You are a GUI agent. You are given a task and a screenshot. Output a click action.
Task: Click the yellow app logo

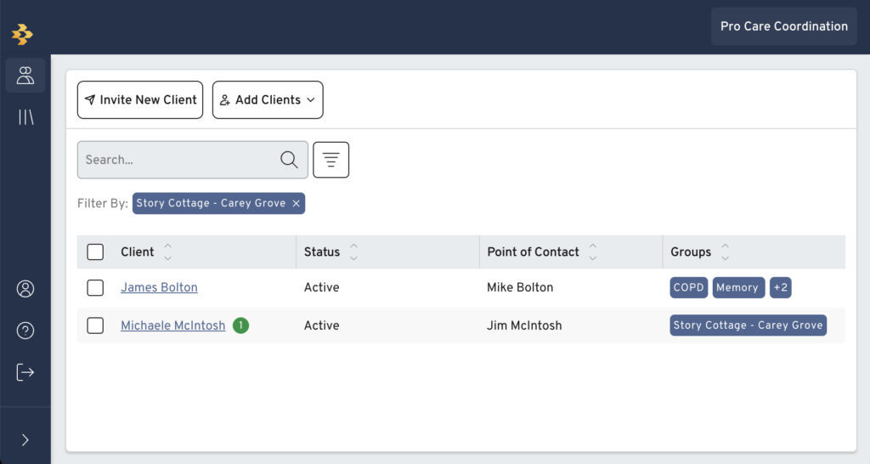click(x=22, y=34)
